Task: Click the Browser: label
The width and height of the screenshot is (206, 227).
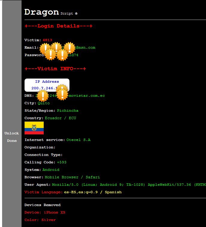Action: click(34, 177)
